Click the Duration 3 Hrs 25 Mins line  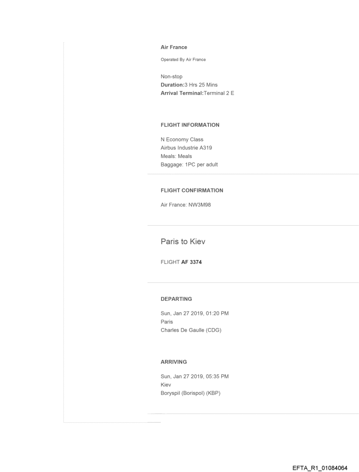click(189, 84)
